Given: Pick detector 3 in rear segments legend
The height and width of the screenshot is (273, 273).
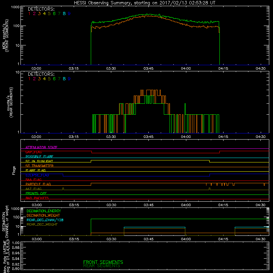Looking at the screenshot, I should coord(39,79).
